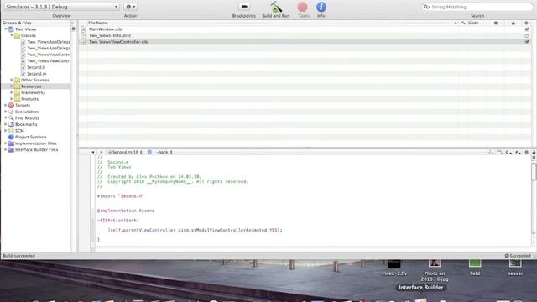Screen dimensions: 537x302
Task: Select the Project Symbols blue icon
Action: [11, 137]
